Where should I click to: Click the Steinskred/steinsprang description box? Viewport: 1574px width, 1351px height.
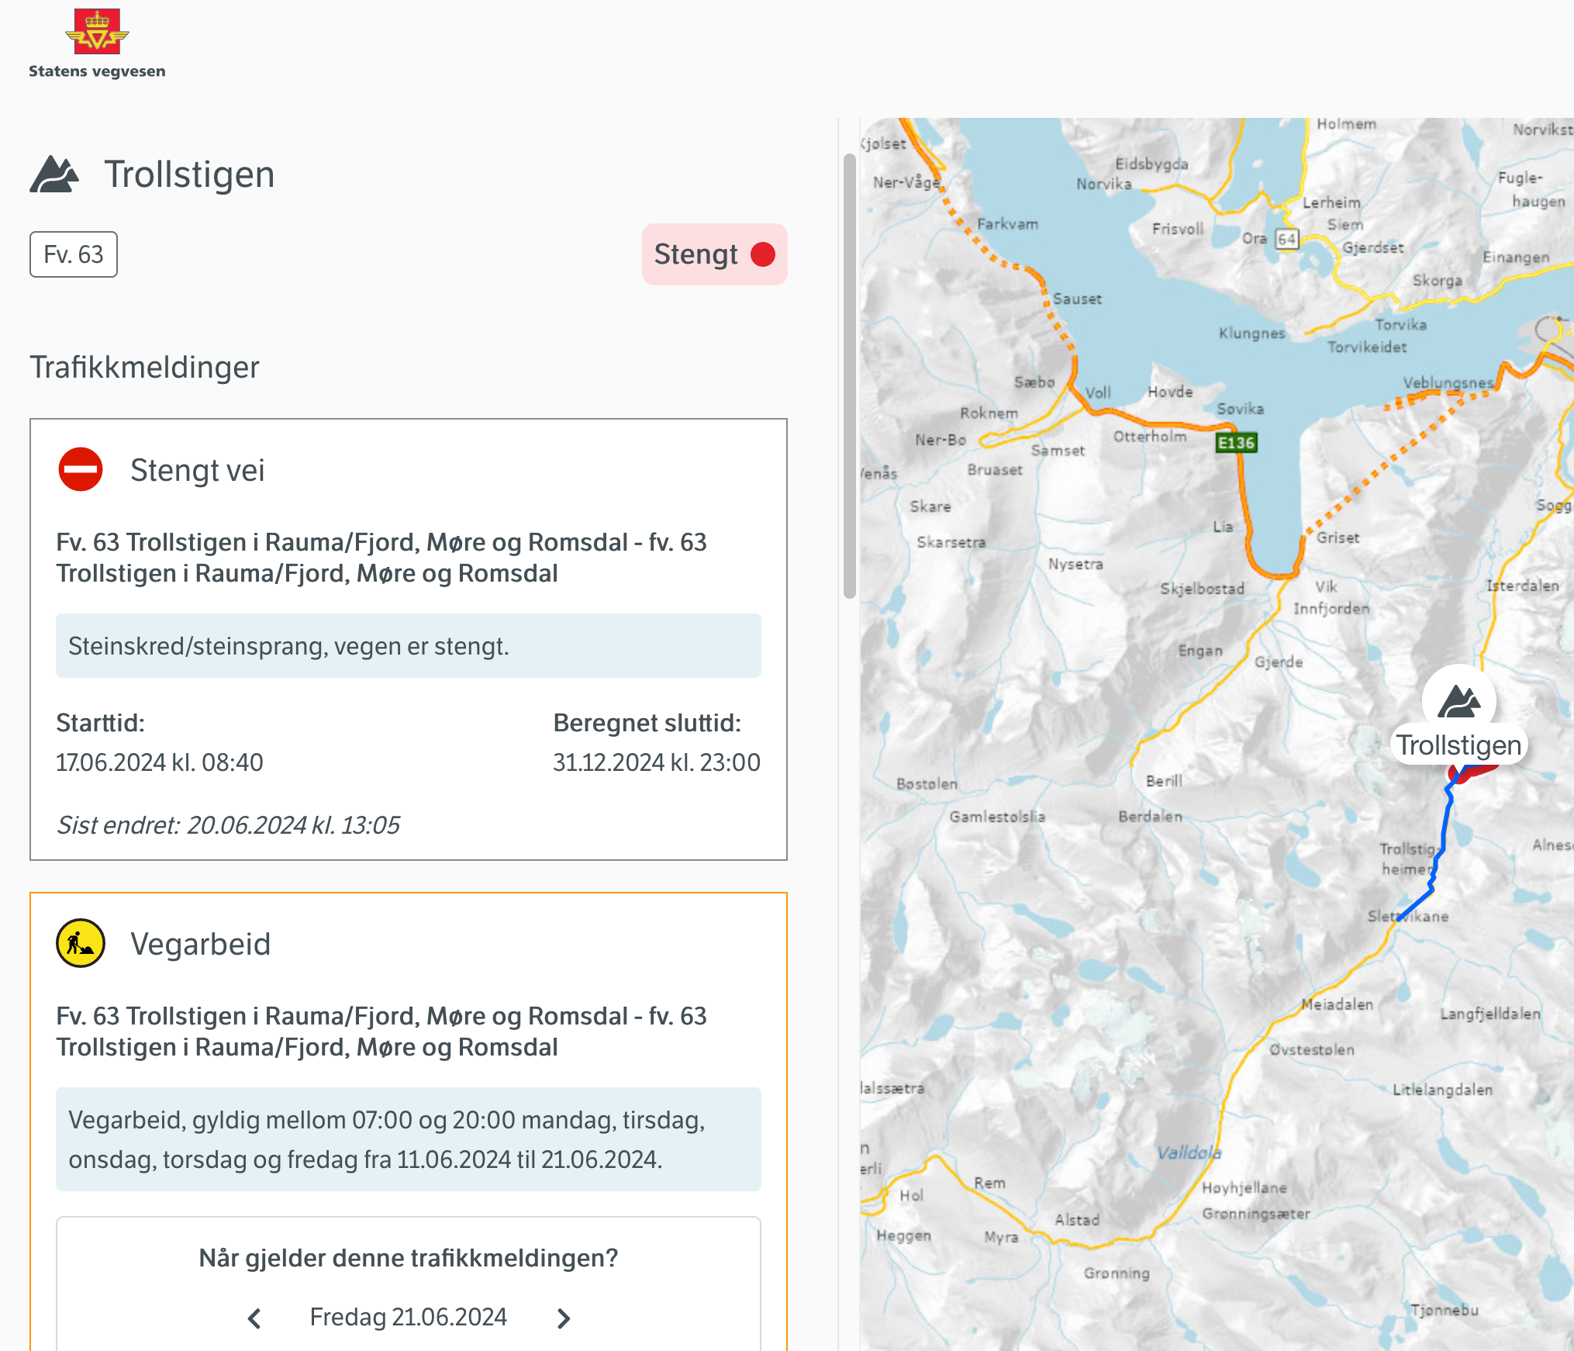pos(408,646)
